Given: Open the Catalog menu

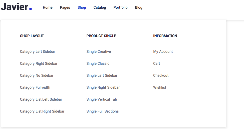Looking at the screenshot, I should click(x=100, y=7).
